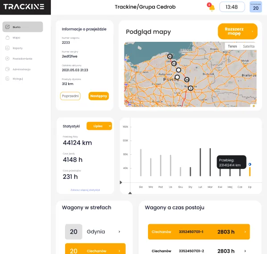Click the Powiadomienia circular icon

point(7,59)
